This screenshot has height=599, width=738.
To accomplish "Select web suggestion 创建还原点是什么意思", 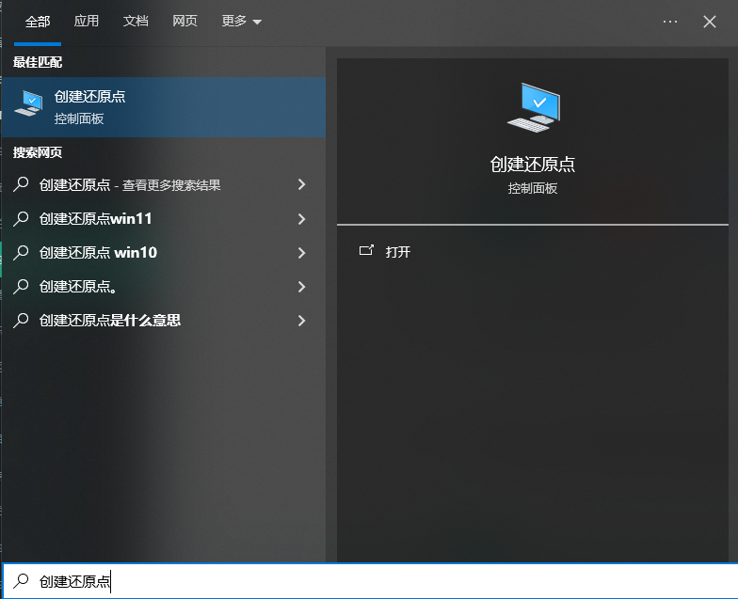I will tap(164, 320).
